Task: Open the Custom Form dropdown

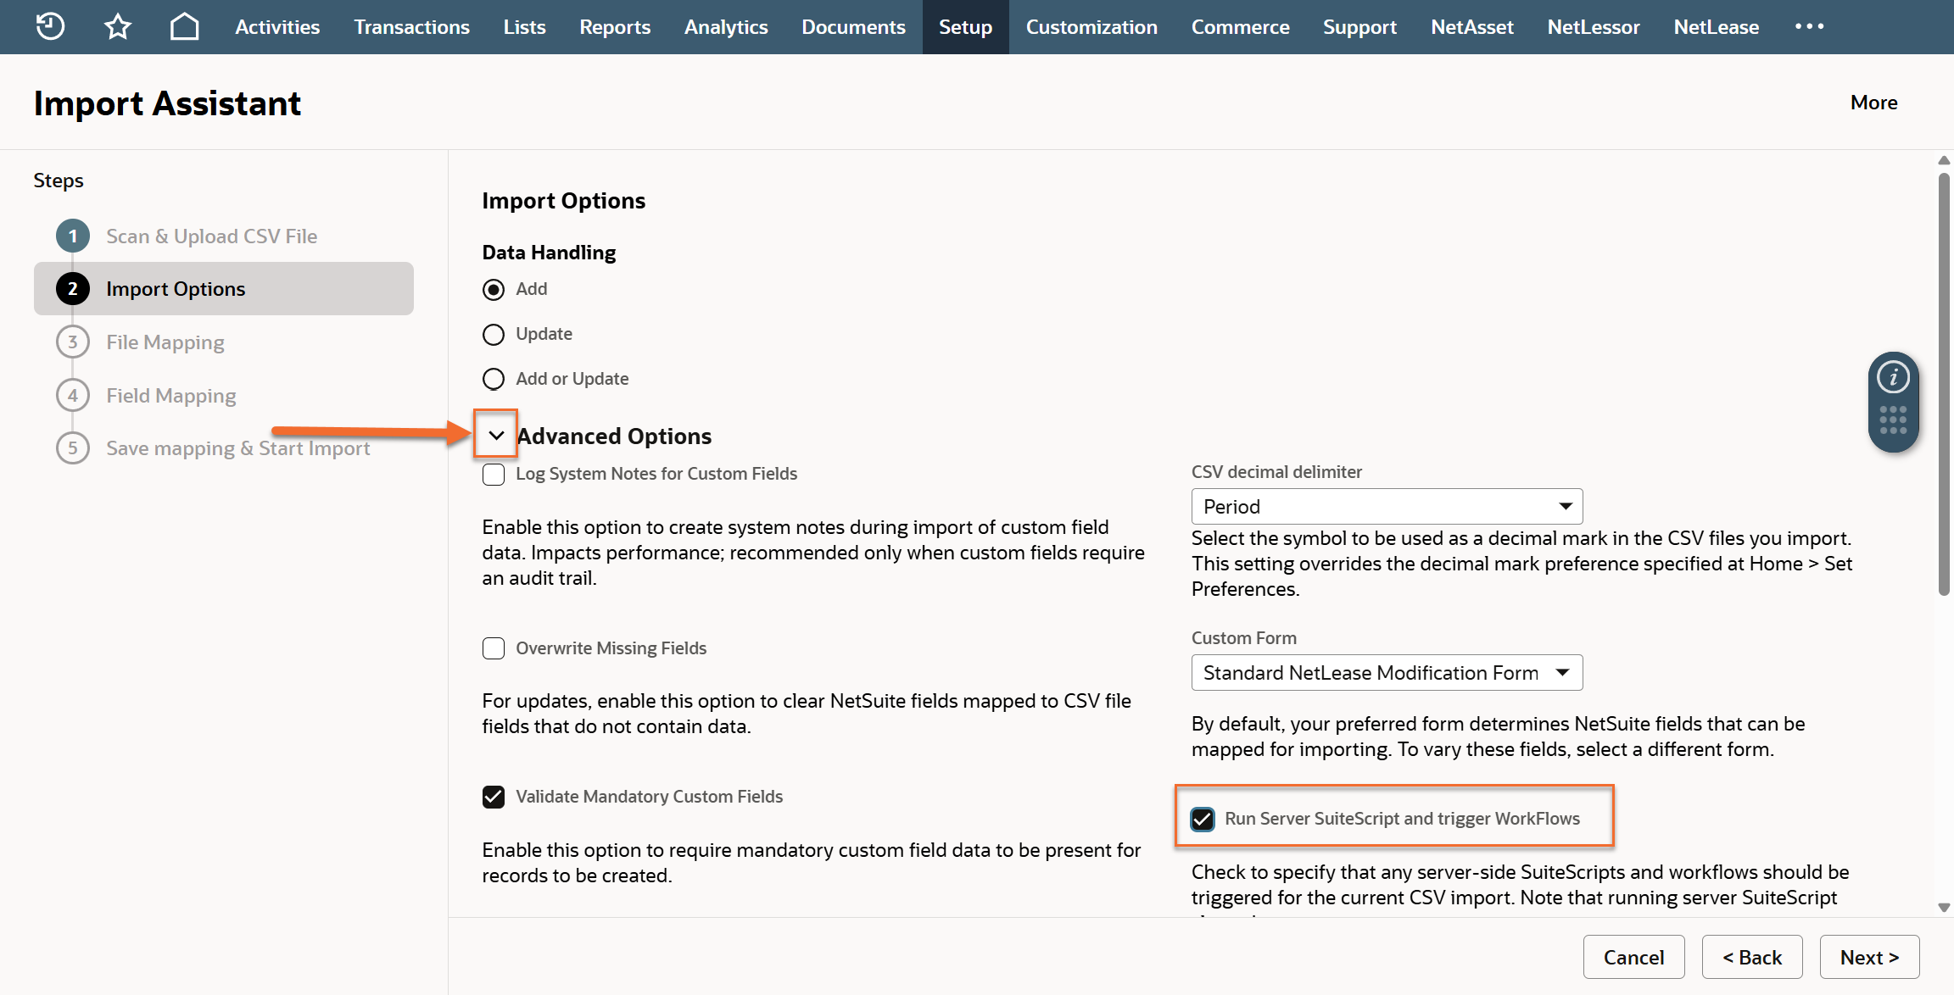Action: 1387,673
